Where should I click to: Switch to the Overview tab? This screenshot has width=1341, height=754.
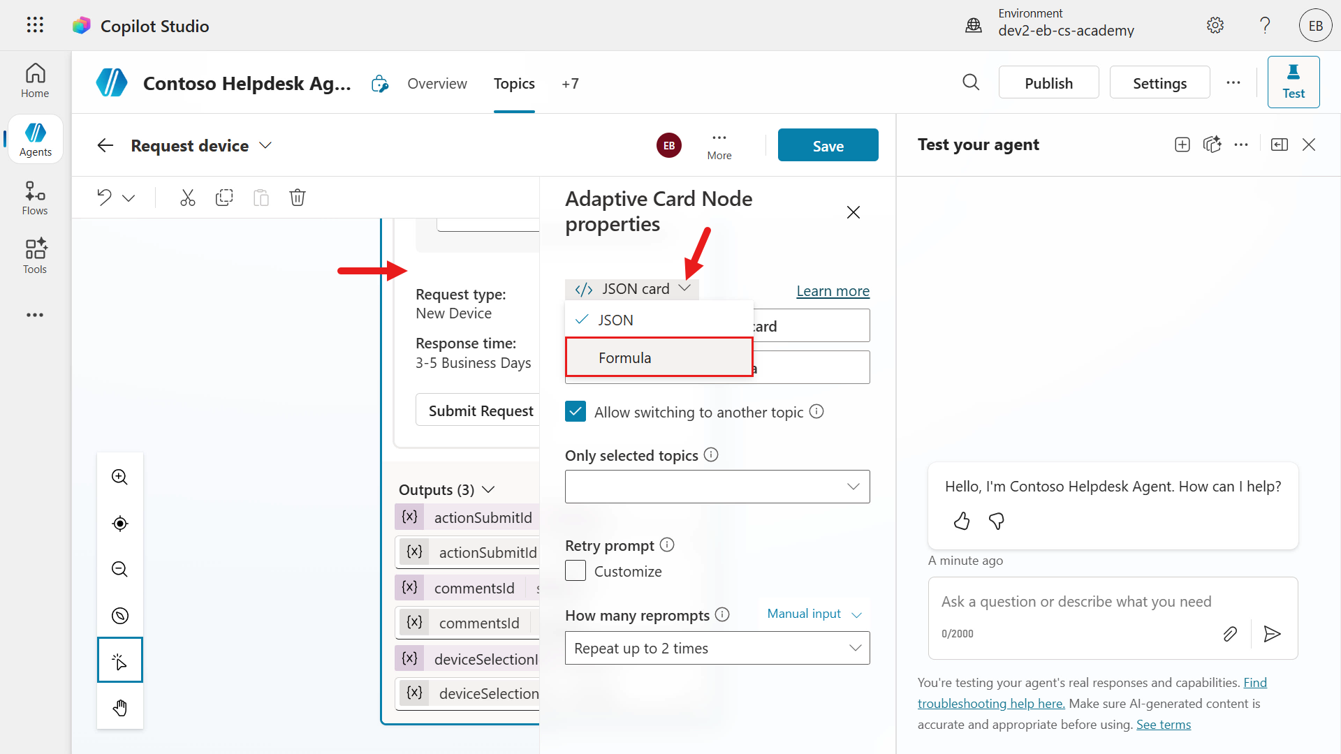(x=437, y=84)
